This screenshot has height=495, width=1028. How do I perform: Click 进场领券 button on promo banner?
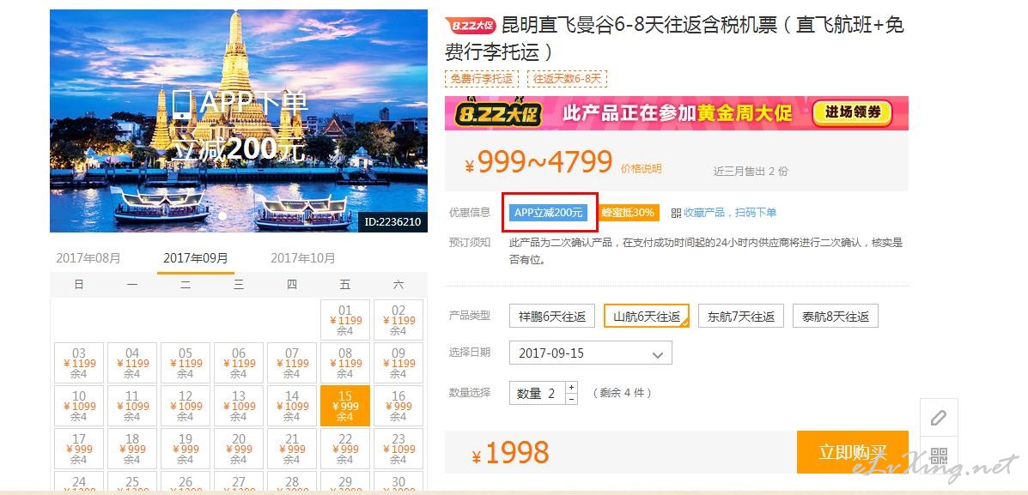852,112
